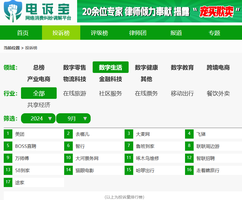Open the 专题 menu item

(x=214, y=33)
